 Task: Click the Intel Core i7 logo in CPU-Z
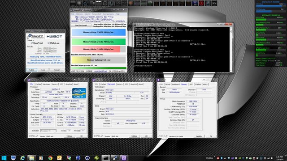(79, 93)
